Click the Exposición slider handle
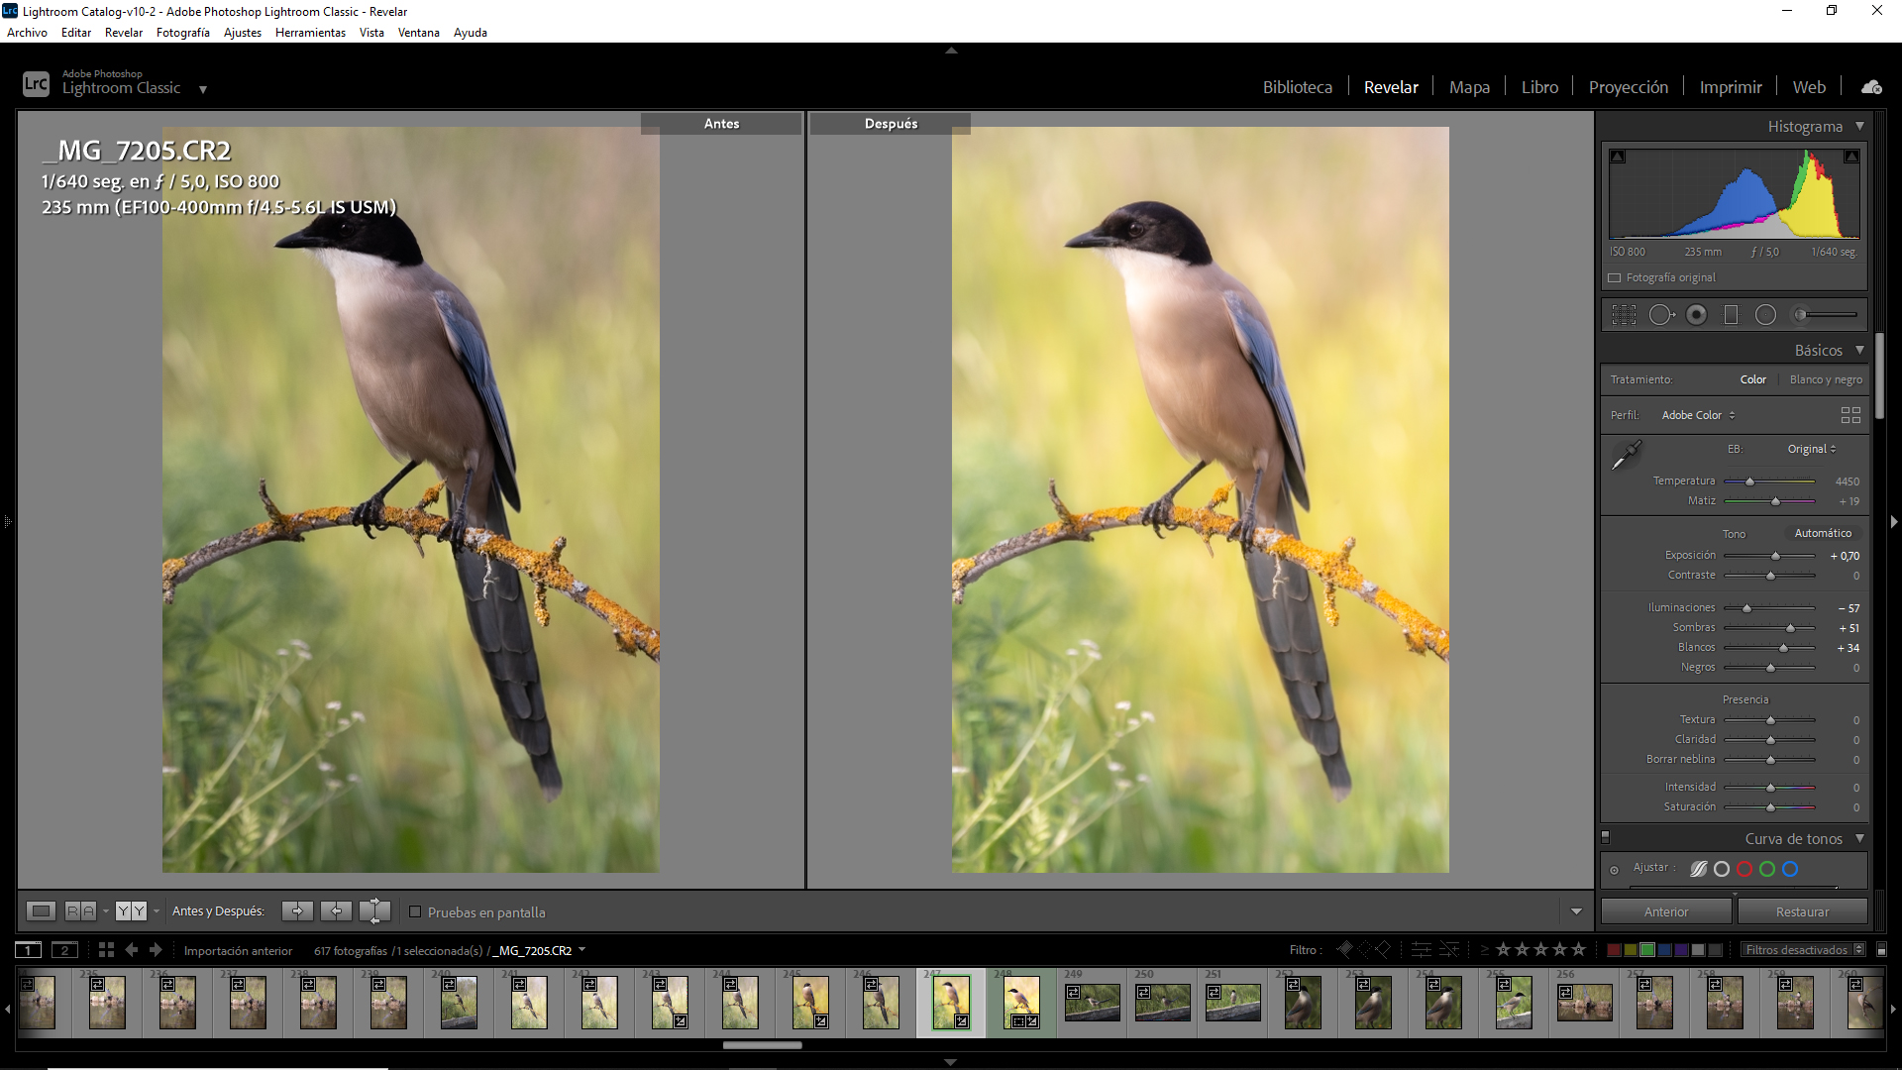 1775,557
